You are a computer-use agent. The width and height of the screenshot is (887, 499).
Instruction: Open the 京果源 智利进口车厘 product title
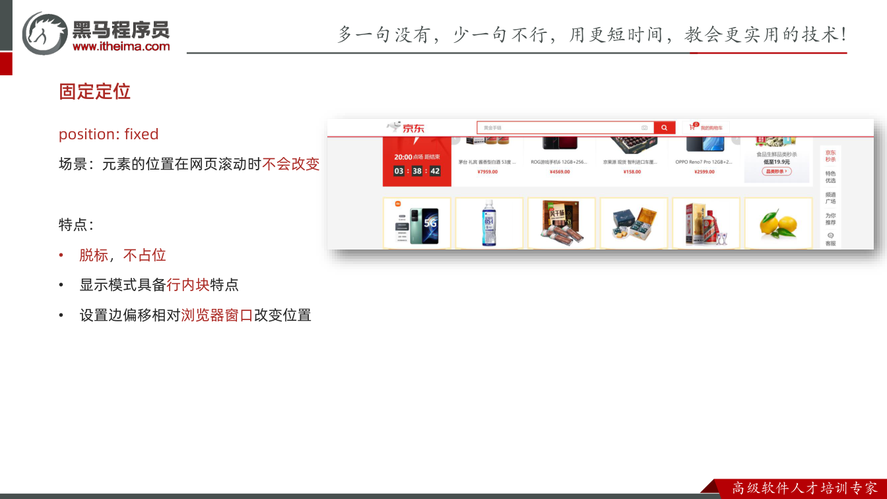(632, 162)
